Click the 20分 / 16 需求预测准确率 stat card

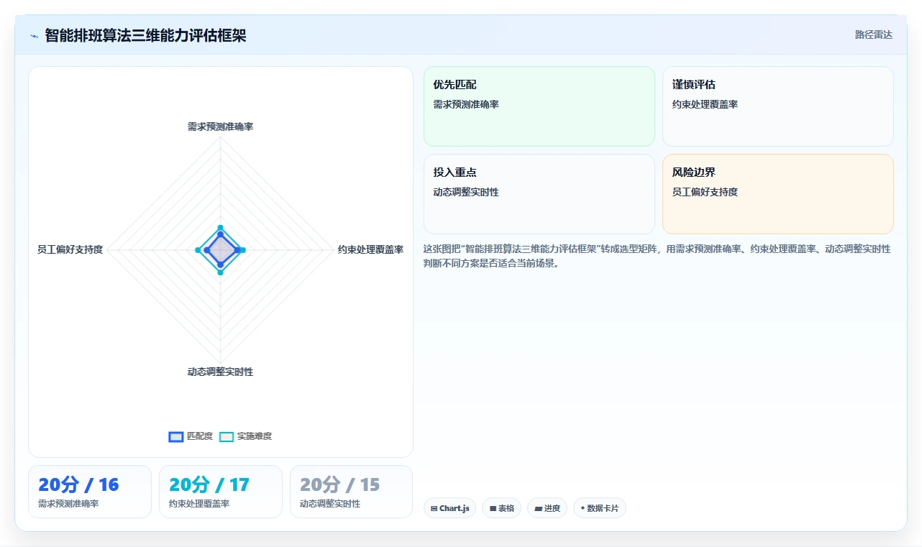click(90, 492)
